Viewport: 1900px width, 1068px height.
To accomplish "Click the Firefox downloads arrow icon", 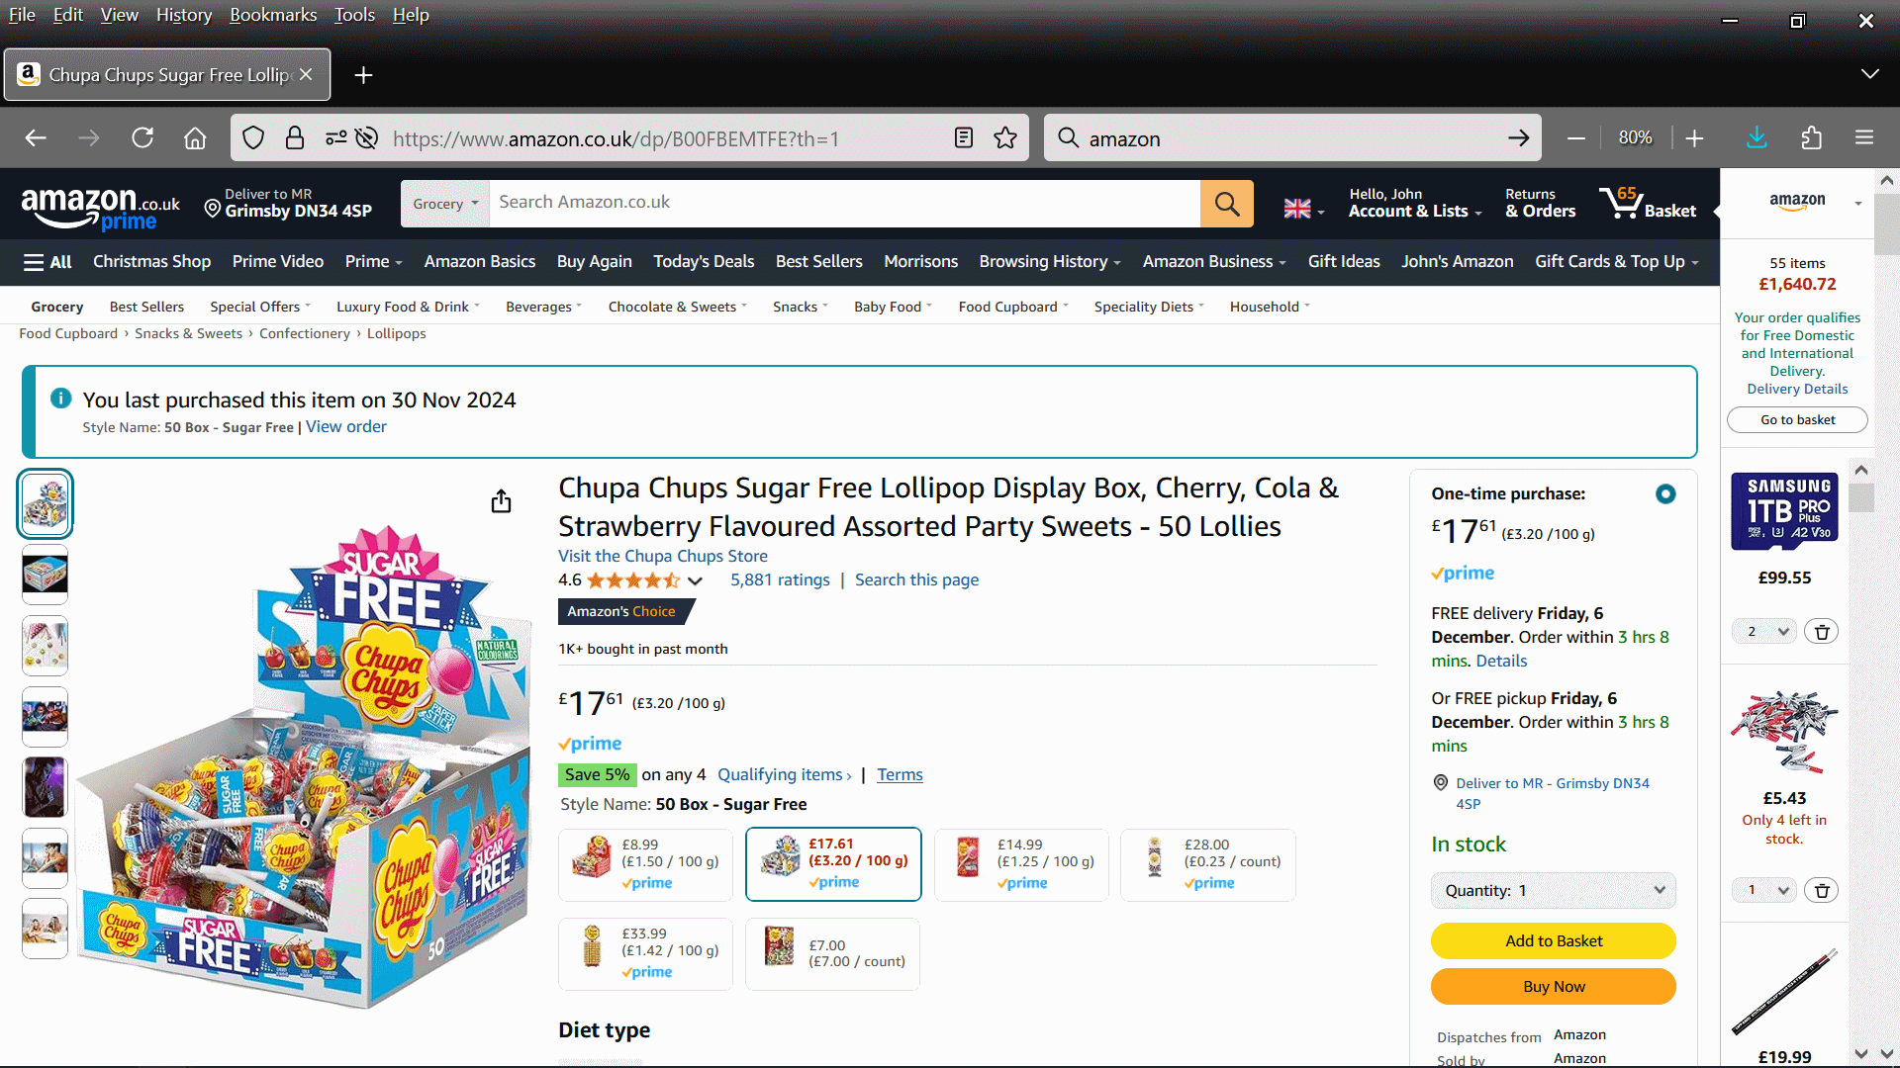I will pyautogui.click(x=1757, y=138).
